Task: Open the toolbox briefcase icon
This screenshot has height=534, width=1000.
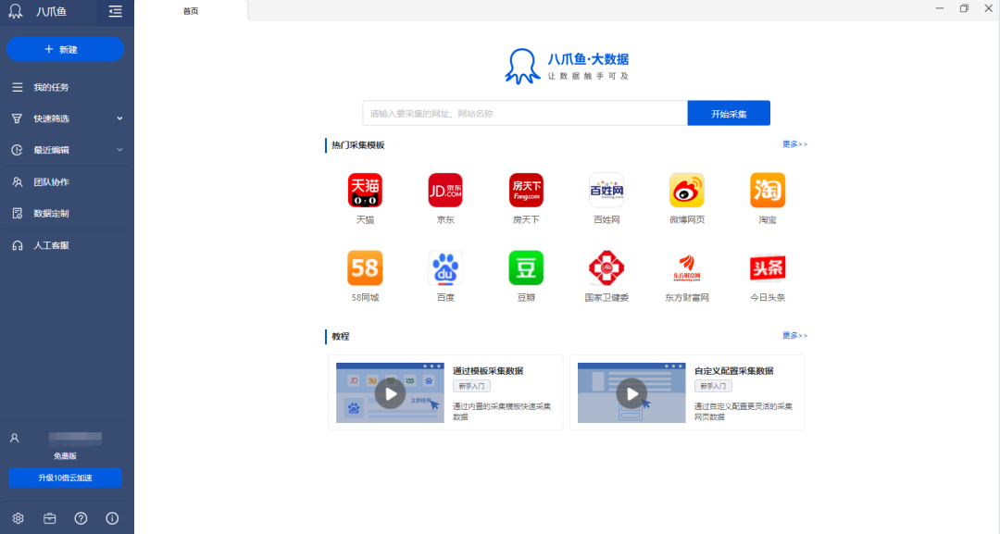Action: pyautogui.click(x=50, y=518)
